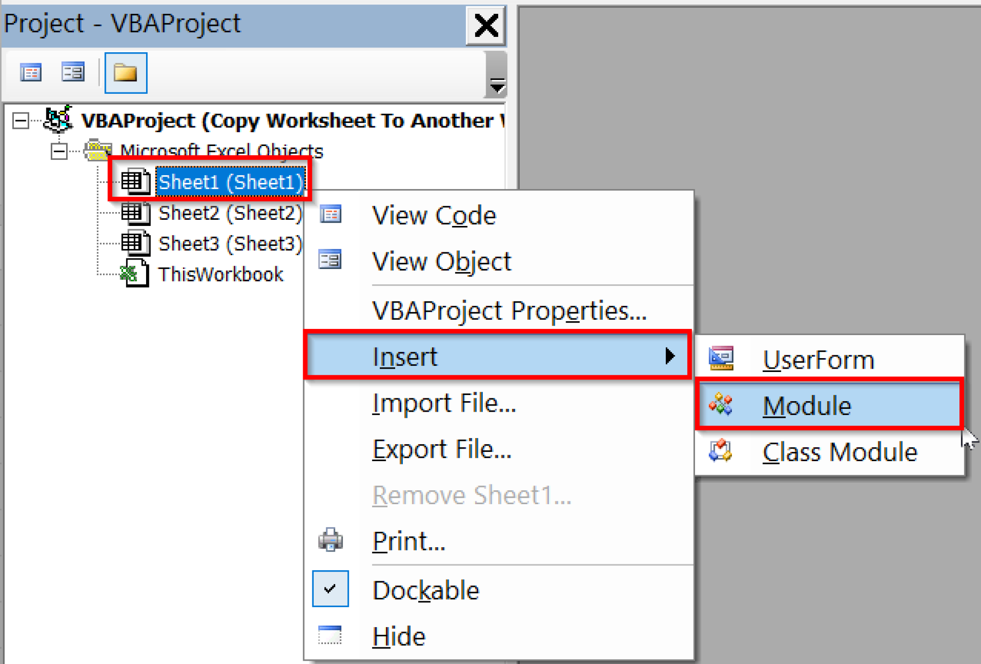Image resolution: width=981 pixels, height=664 pixels.
Task: Click Hide in the context menu
Action: pos(399,636)
